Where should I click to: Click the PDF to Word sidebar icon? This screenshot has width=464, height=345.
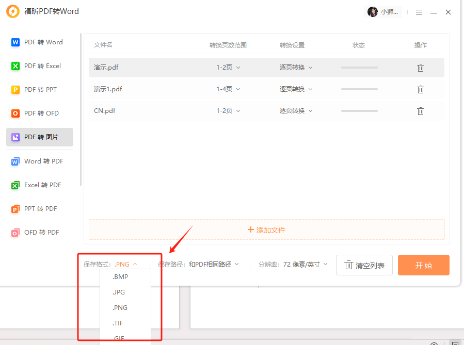(x=15, y=42)
